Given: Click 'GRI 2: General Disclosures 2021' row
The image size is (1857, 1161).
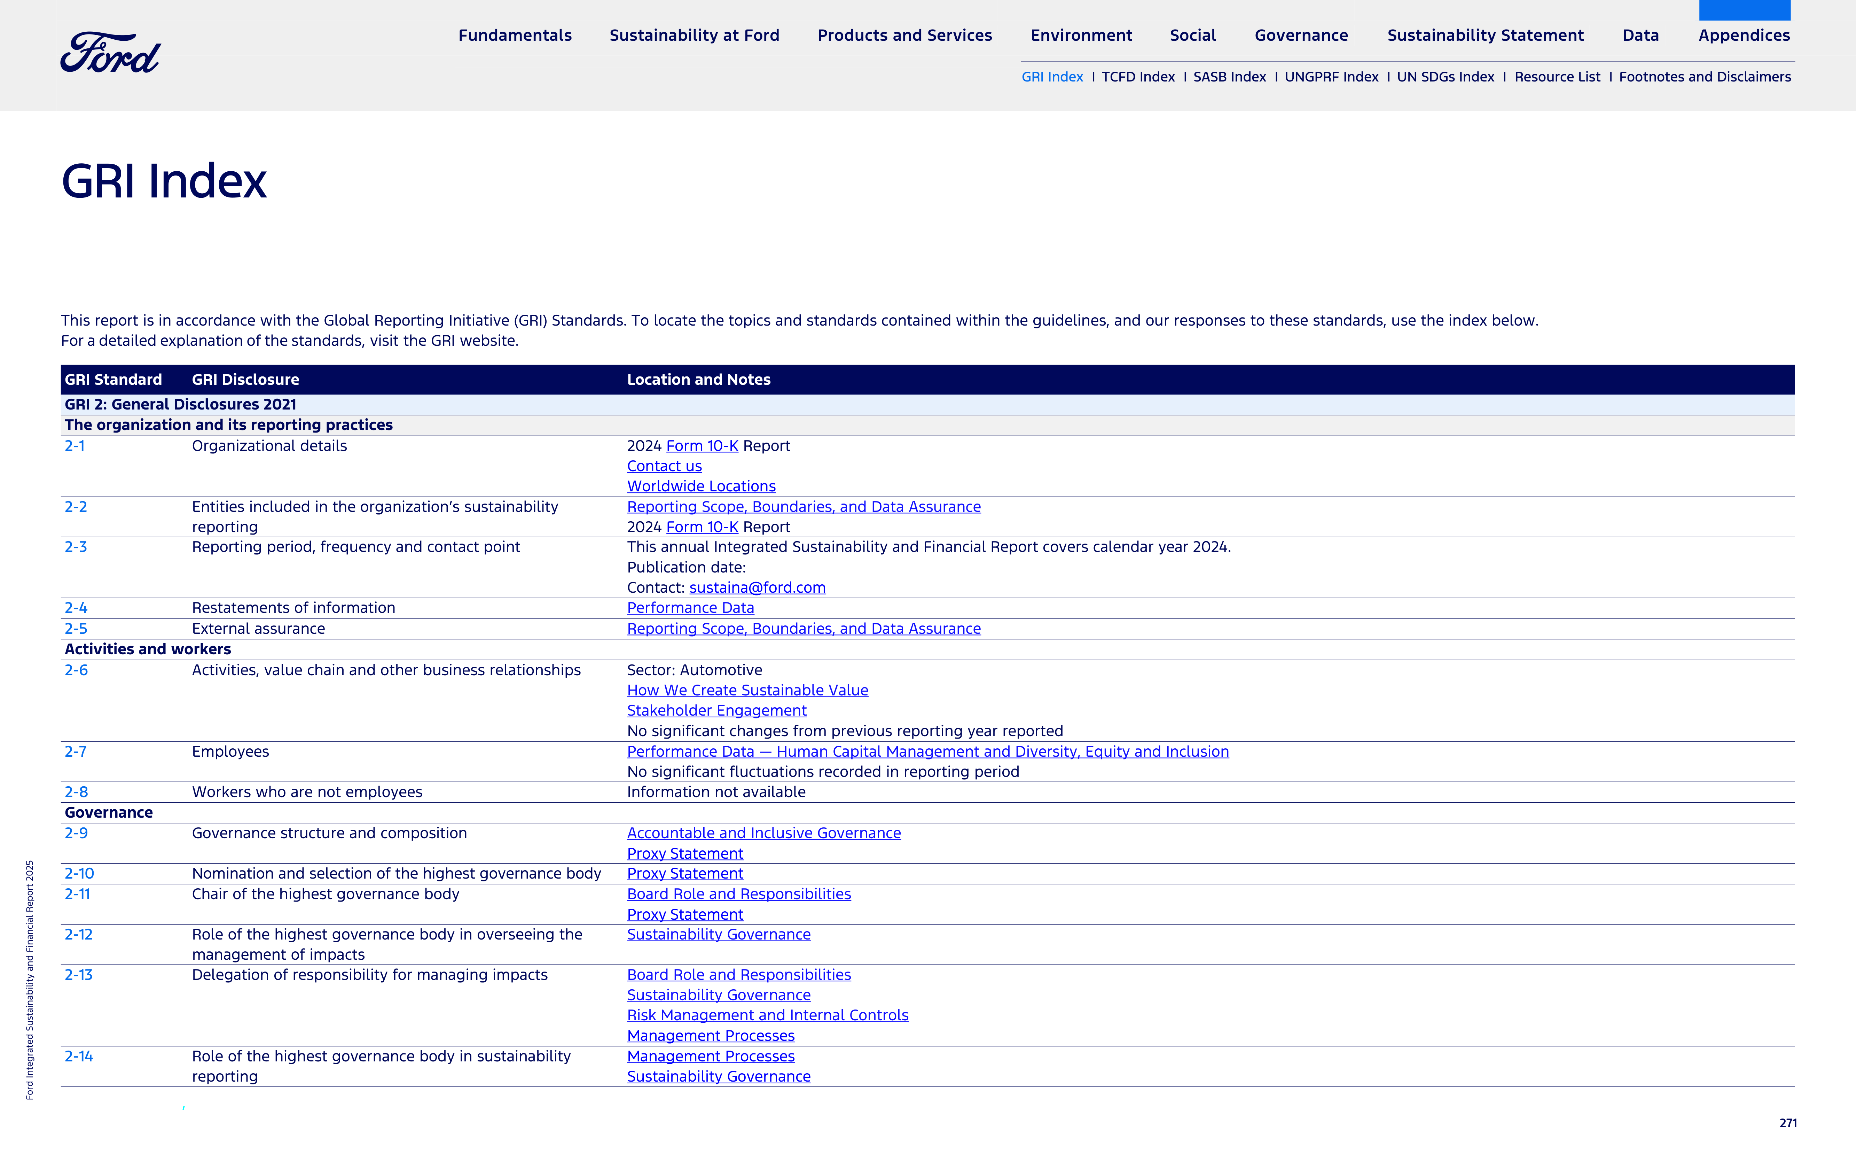Looking at the screenshot, I should (x=927, y=405).
